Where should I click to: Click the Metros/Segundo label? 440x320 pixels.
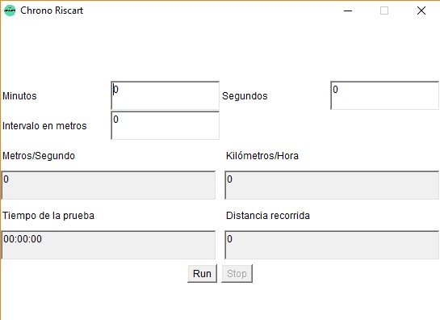click(39, 156)
